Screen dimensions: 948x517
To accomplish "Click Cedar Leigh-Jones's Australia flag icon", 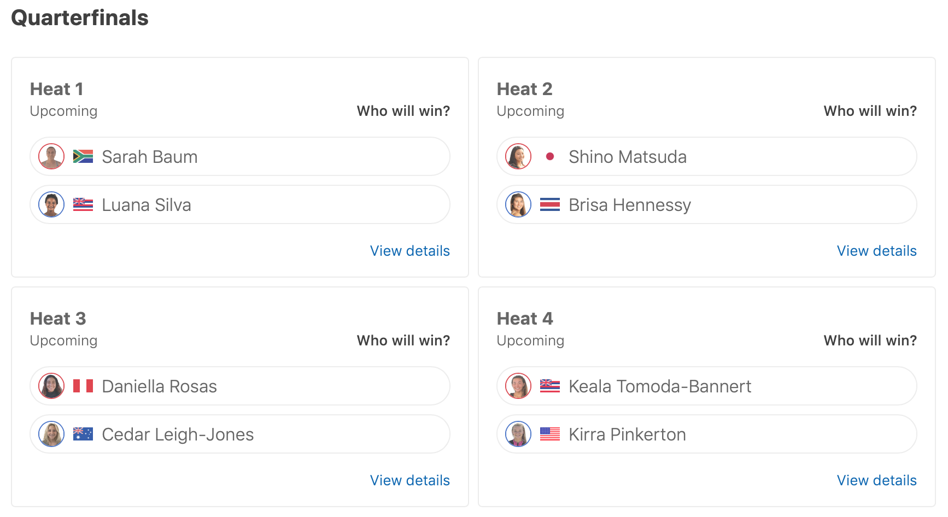I will click(83, 434).
